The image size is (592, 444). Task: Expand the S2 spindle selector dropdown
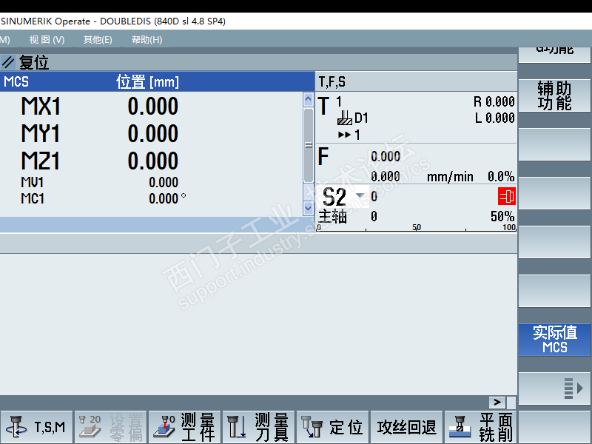click(x=360, y=195)
